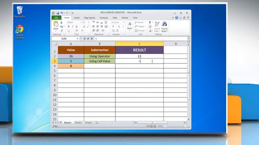Expand the formula bar with its arrow

click(x=189, y=39)
